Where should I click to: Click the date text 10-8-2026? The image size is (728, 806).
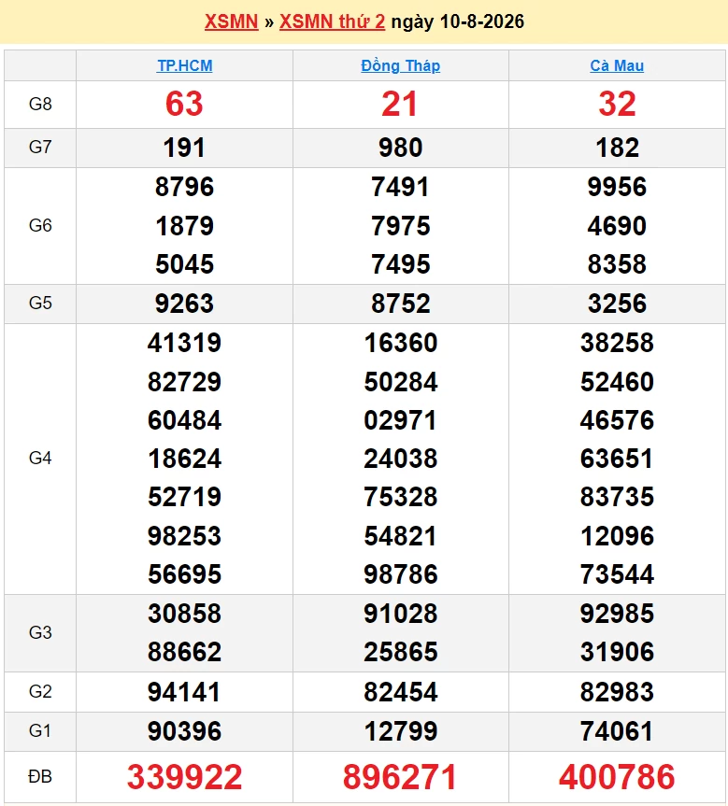point(482,21)
